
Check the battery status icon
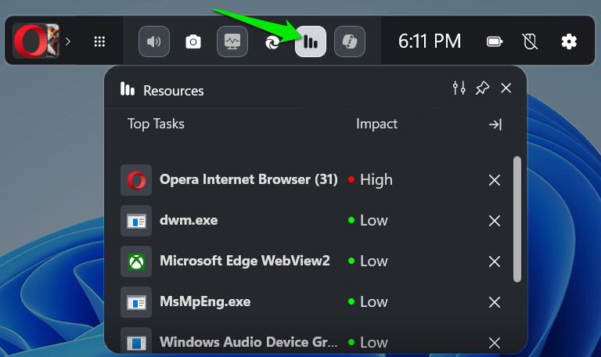[x=495, y=41]
